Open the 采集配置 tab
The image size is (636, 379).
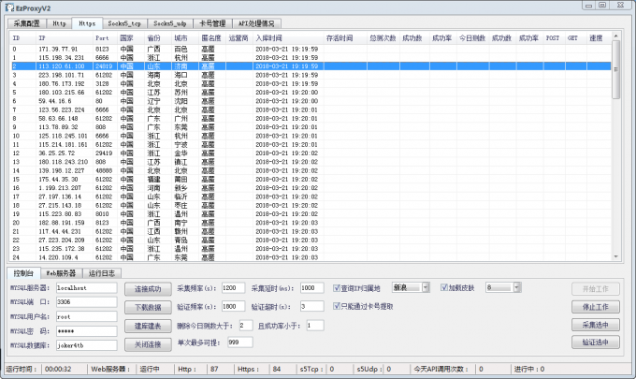(26, 22)
